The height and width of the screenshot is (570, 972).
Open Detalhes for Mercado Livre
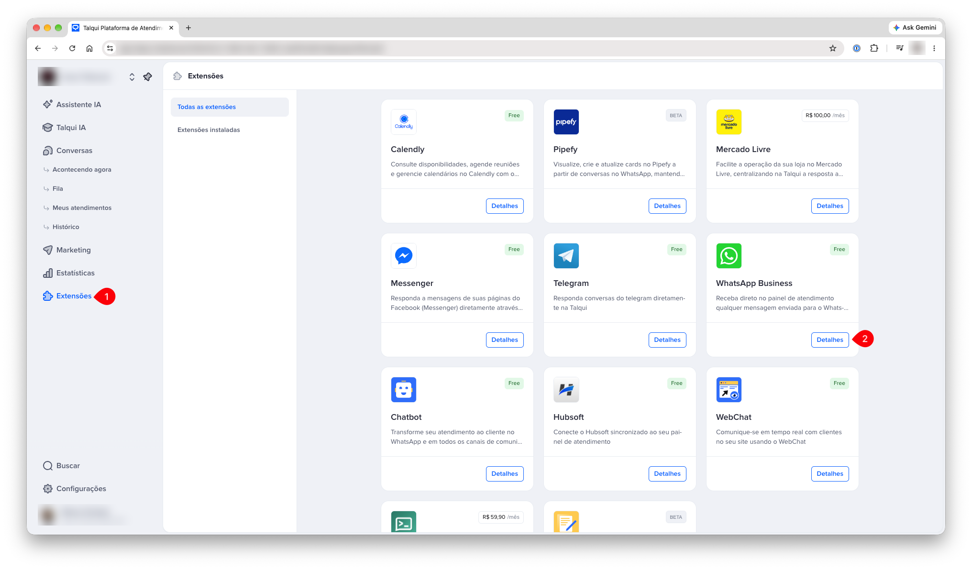pyautogui.click(x=830, y=206)
